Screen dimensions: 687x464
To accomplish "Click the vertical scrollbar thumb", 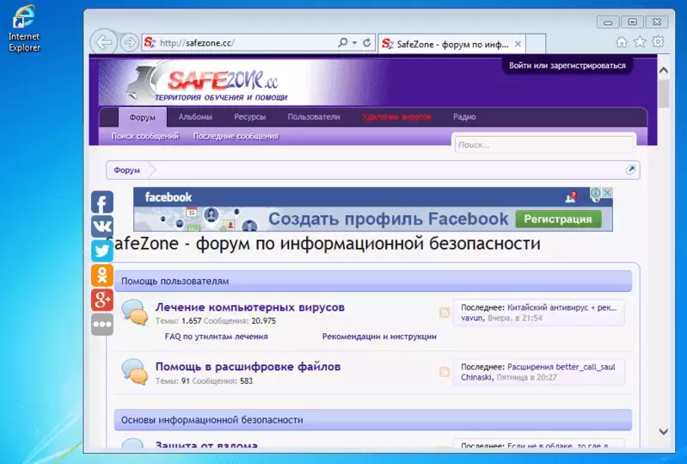I will 664,94.
